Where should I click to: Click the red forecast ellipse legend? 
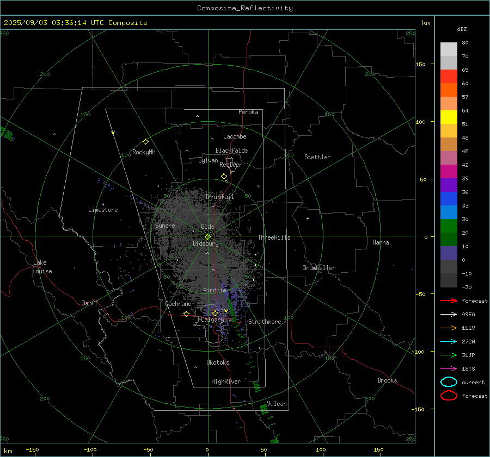(x=449, y=396)
